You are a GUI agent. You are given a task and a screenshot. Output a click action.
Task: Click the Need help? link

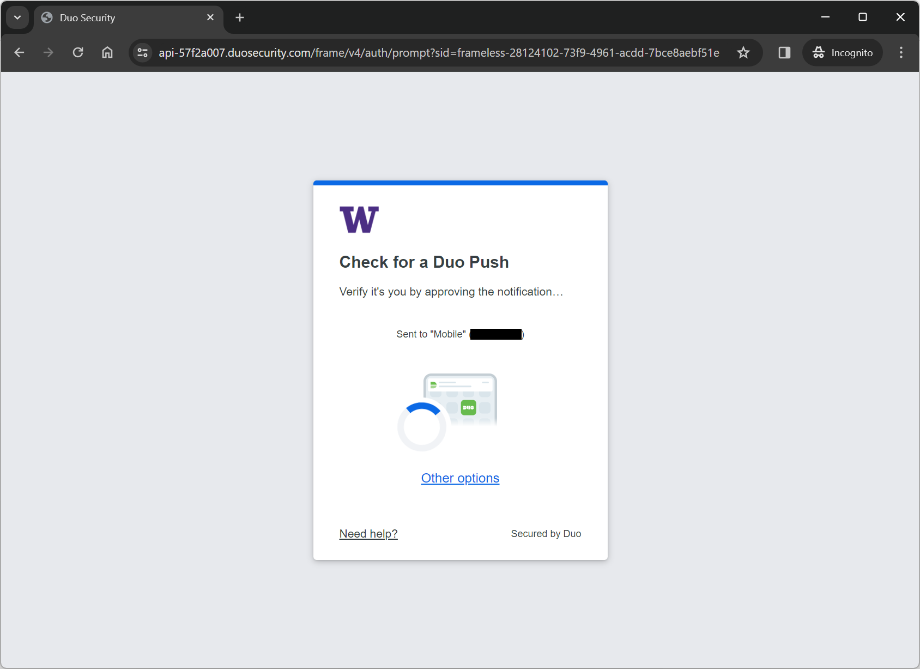tap(368, 534)
